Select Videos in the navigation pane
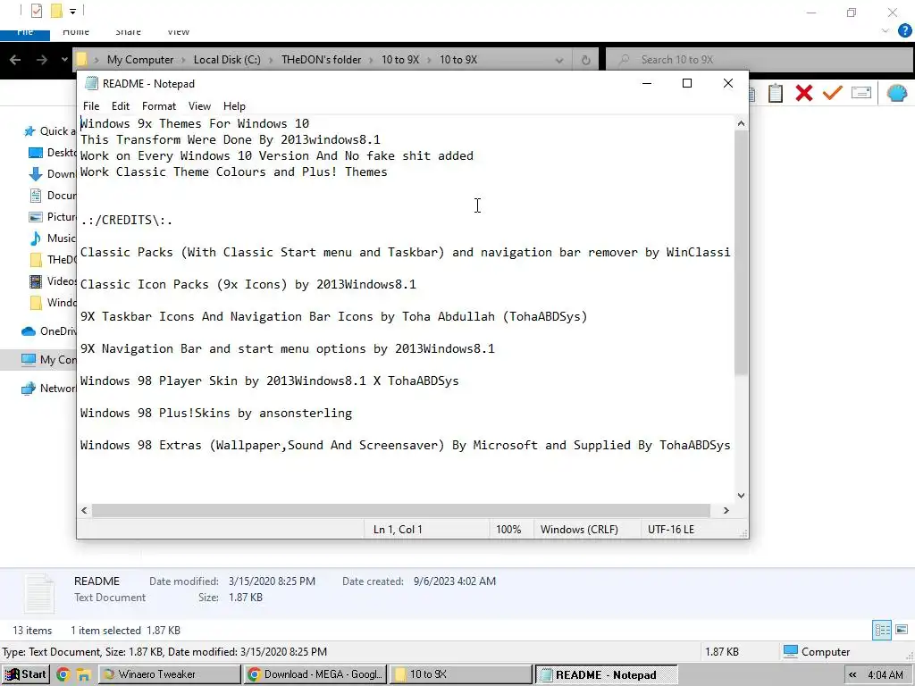Viewport: 915px width, 686px height. pyautogui.click(x=53, y=281)
